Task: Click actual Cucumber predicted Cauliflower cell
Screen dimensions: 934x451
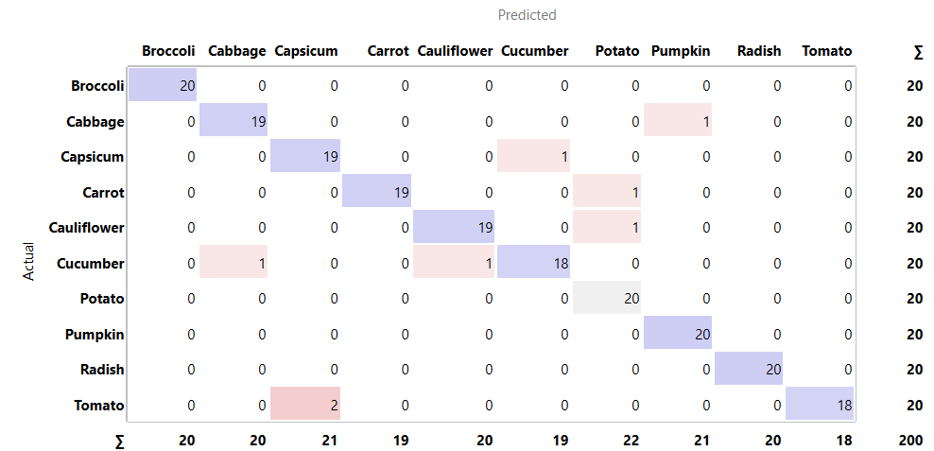Action: 454,263
